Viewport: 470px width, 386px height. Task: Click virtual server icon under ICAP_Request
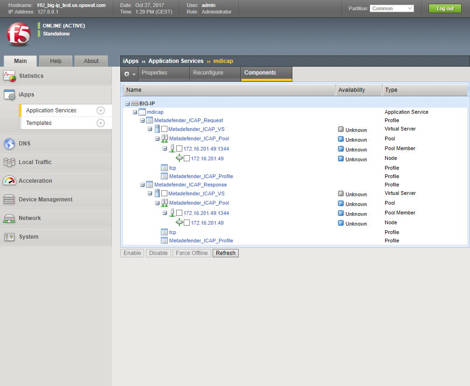click(157, 129)
